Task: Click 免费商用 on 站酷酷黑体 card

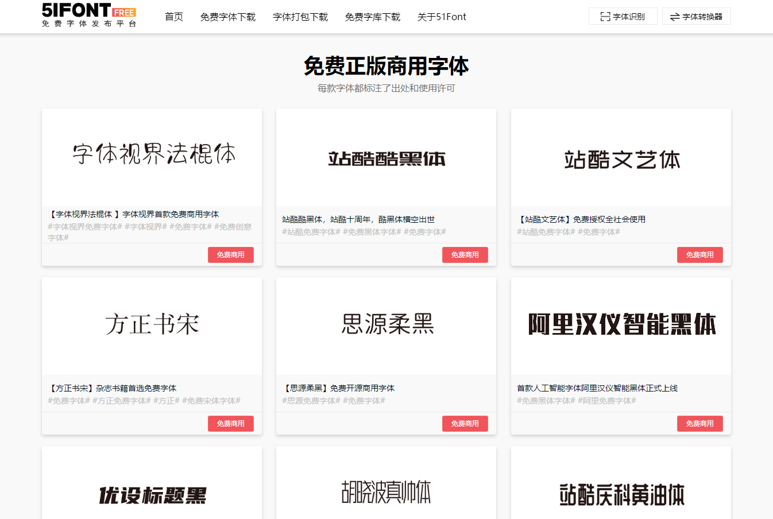Action: tap(465, 255)
